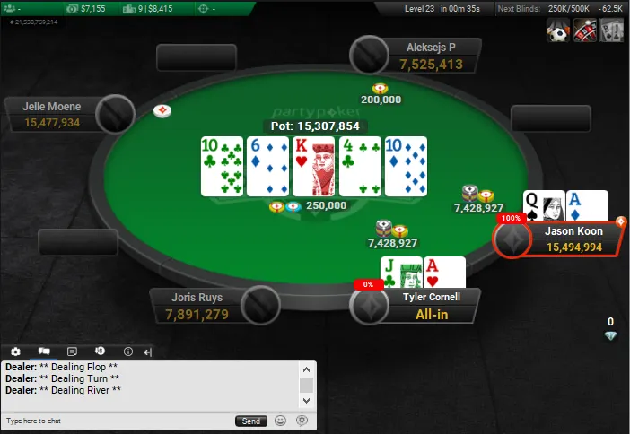Open the players lobby icon in top bar
Image resolution: width=630 pixels, height=434 pixels.
click(x=10, y=8)
